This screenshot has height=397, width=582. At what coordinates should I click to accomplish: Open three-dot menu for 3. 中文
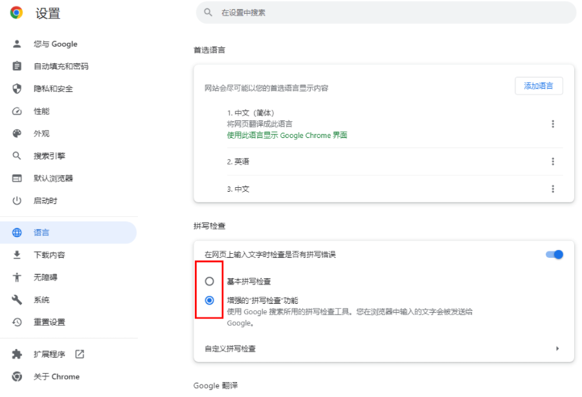coord(553,189)
